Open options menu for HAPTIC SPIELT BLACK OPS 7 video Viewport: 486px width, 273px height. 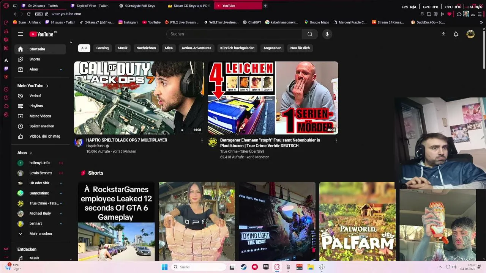pyautogui.click(x=202, y=141)
